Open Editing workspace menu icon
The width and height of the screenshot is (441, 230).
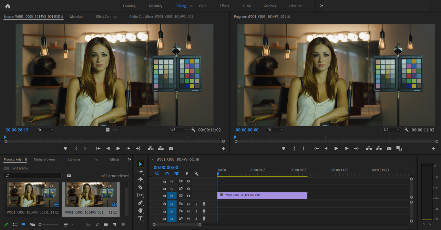(x=191, y=6)
